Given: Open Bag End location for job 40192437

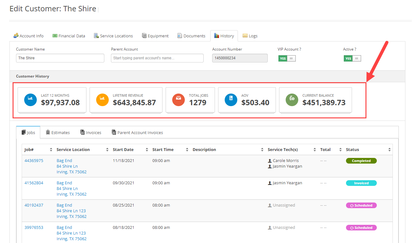Looking at the screenshot, I should pyautogui.click(x=64, y=205).
